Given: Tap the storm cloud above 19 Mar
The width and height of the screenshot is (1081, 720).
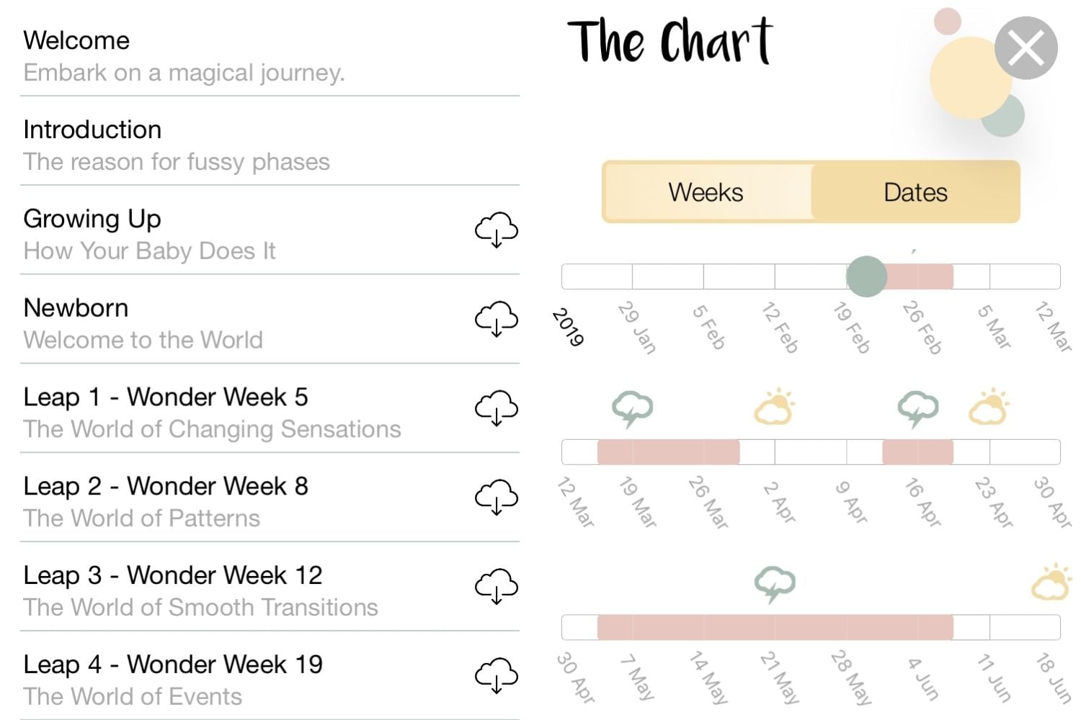Looking at the screenshot, I should point(632,408).
